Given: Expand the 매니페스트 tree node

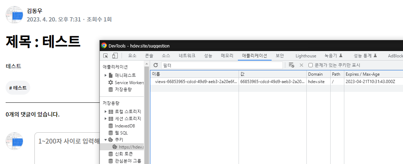Looking at the screenshot, I should click(x=105, y=75).
